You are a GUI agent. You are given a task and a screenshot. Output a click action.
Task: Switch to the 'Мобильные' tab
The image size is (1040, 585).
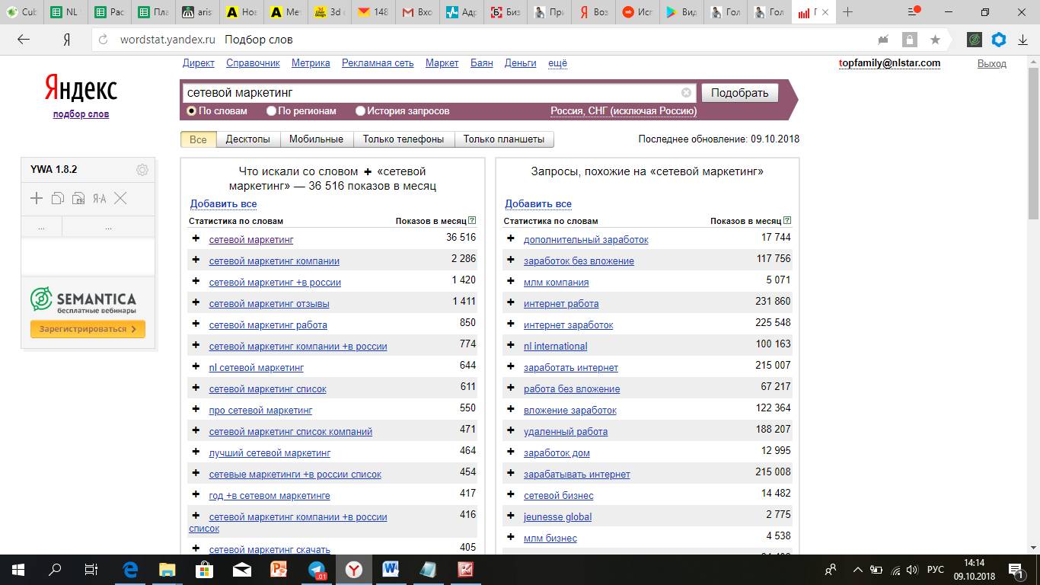316,139
